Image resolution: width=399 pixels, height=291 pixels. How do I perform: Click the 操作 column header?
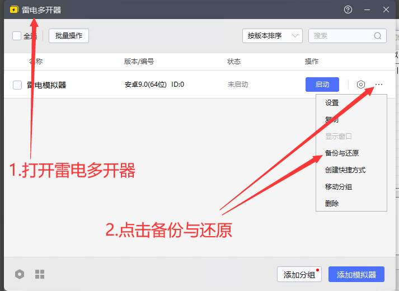(312, 62)
